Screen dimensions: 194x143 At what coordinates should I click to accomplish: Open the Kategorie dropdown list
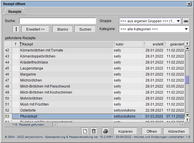(186, 29)
